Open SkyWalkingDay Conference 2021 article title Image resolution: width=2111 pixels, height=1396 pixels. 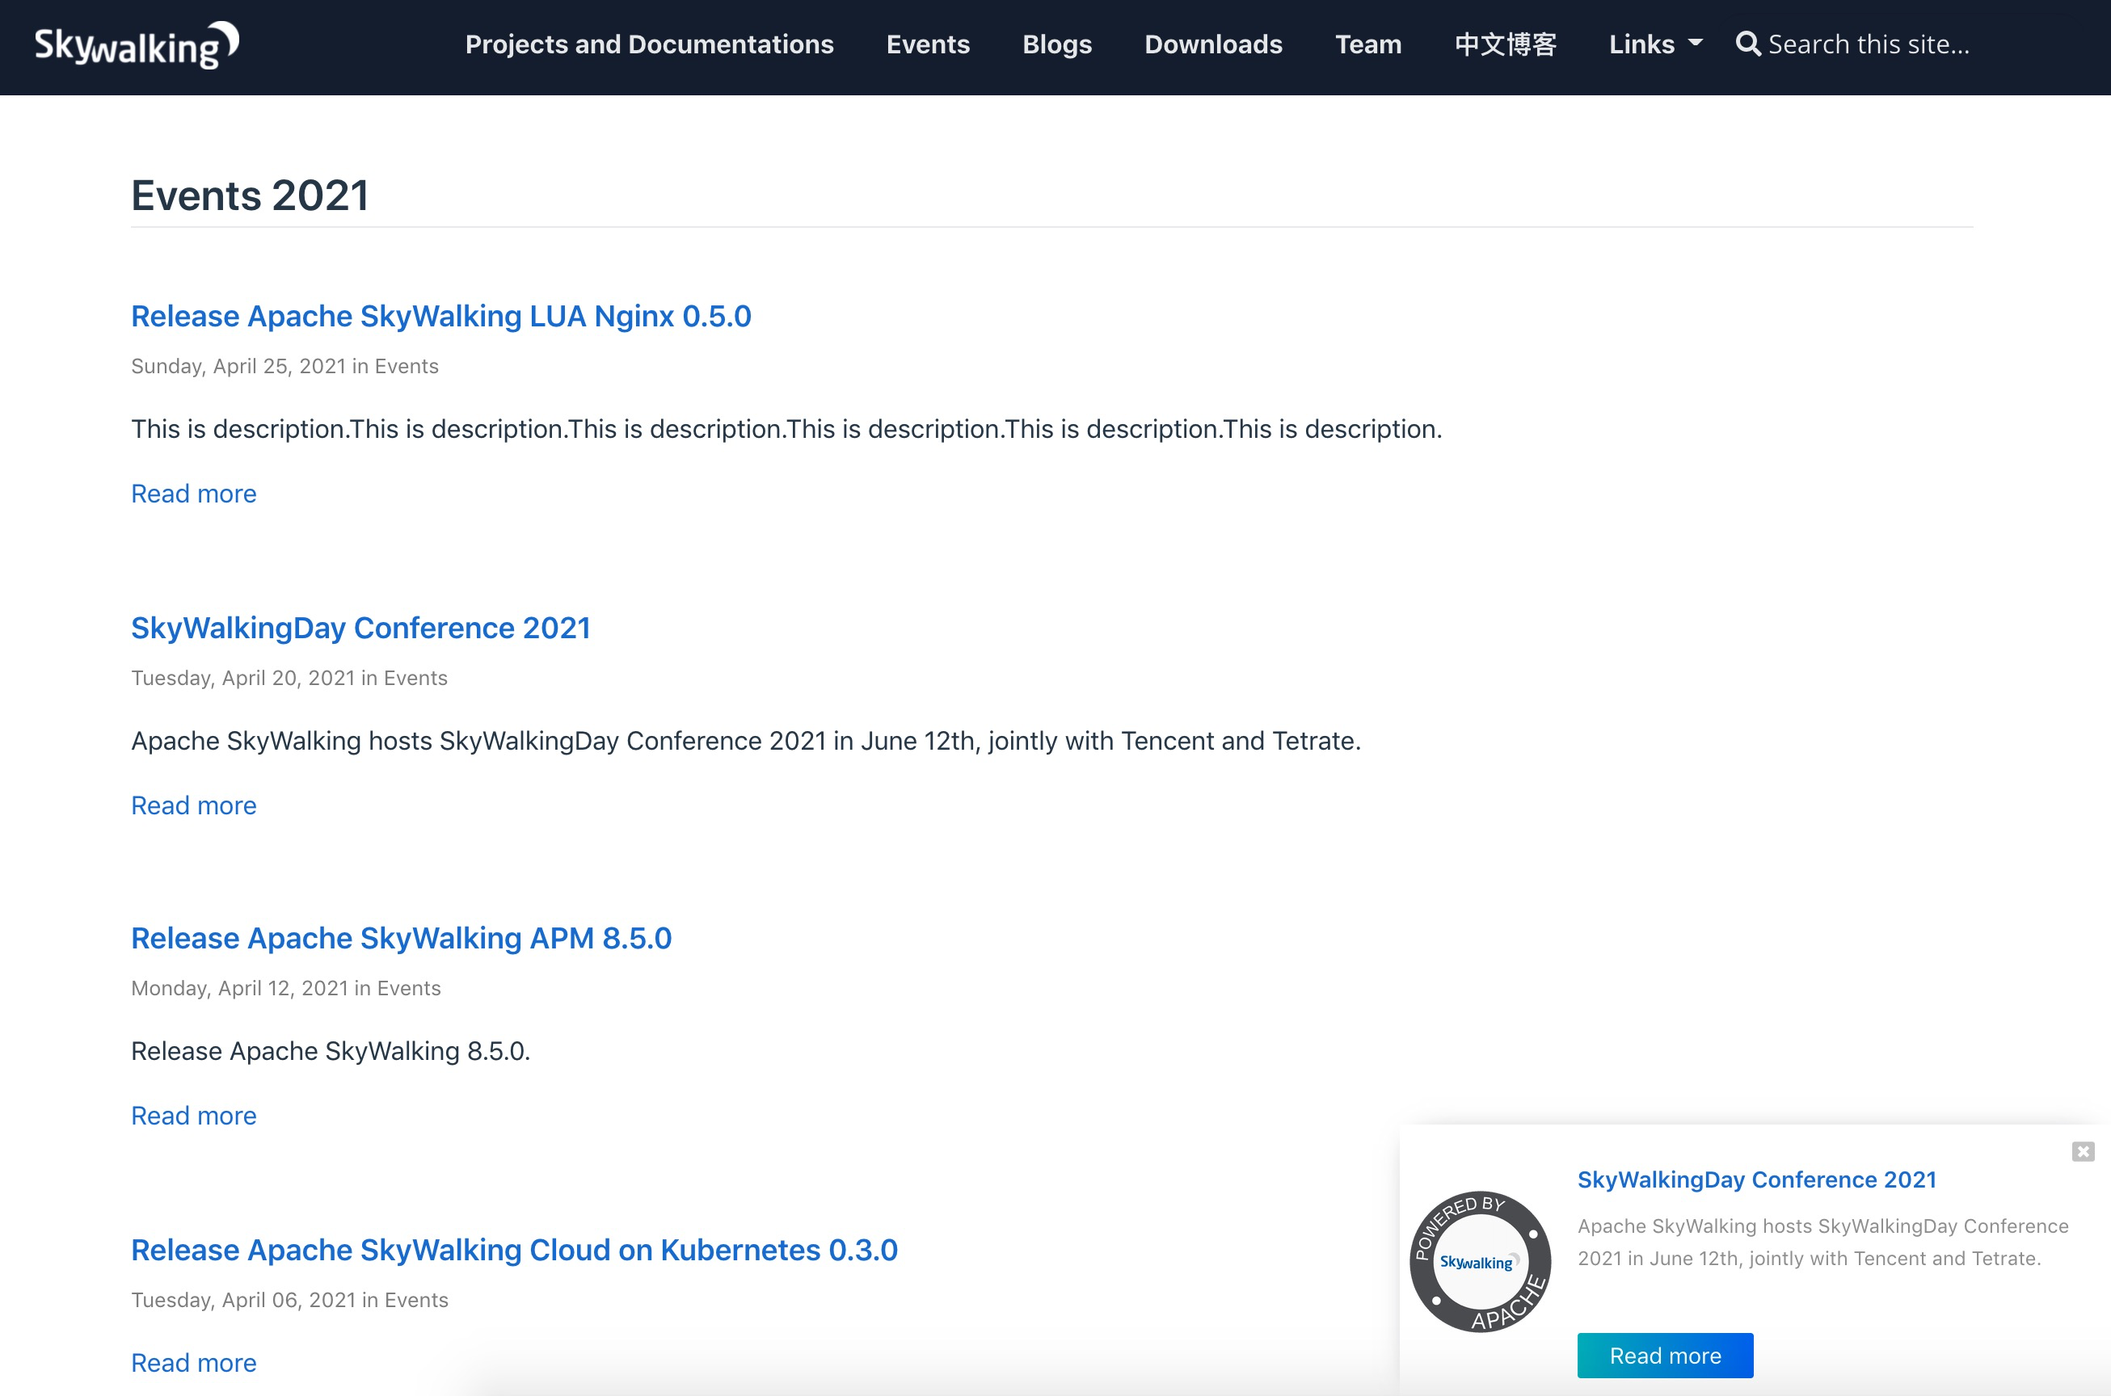coord(360,628)
